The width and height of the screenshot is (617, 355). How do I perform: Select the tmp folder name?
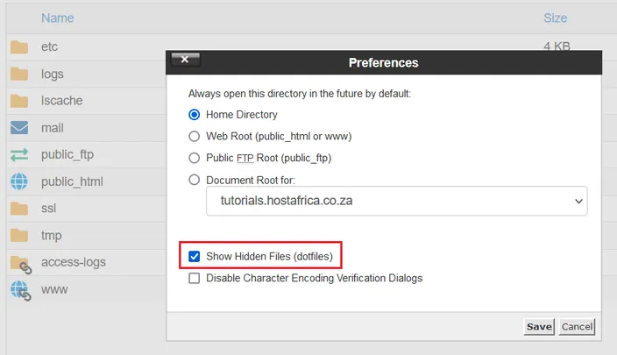tap(52, 236)
